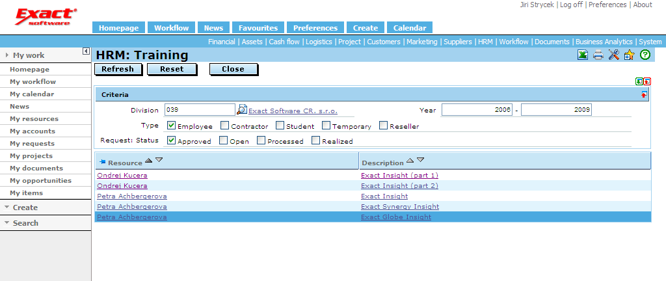The image size is (666, 281).
Task: Open the Calendar tab
Action: coord(410,27)
